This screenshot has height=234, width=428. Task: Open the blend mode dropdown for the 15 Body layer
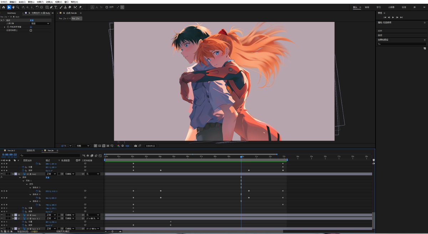pos(51,174)
